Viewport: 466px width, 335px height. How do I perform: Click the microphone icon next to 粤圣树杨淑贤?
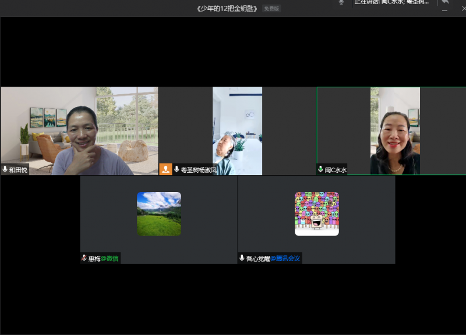176,170
